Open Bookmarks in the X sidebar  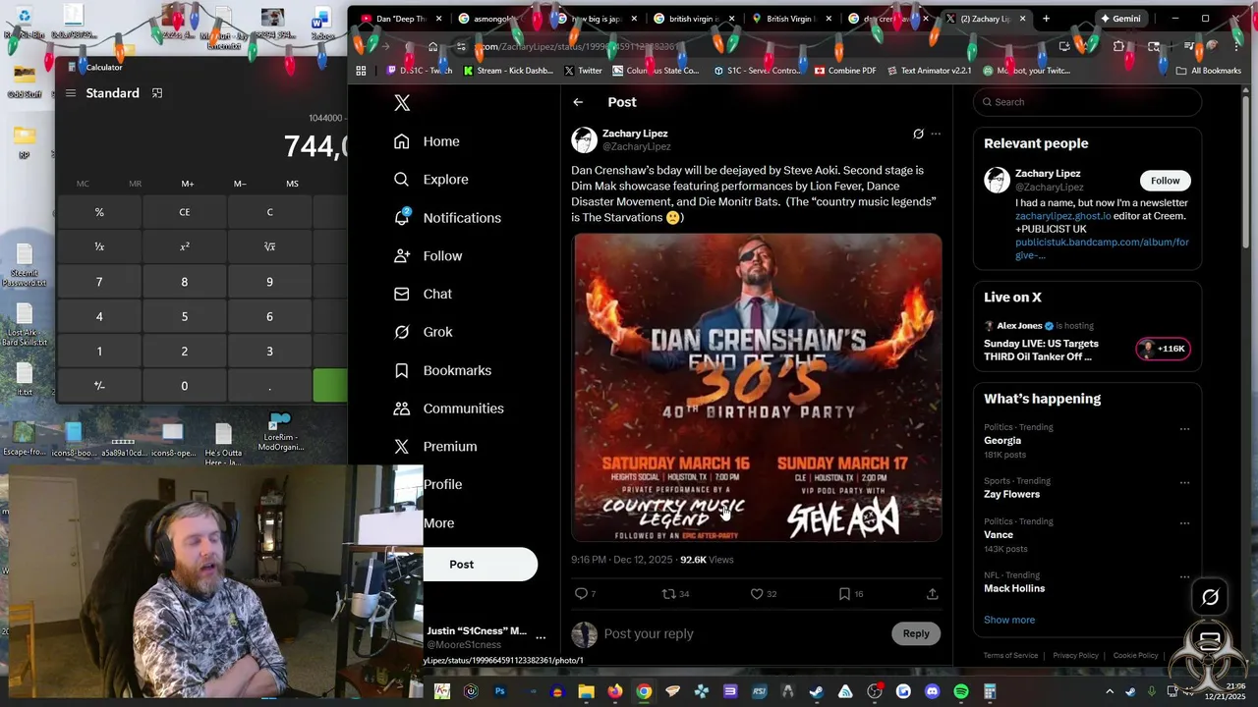[x=442, y=370]
